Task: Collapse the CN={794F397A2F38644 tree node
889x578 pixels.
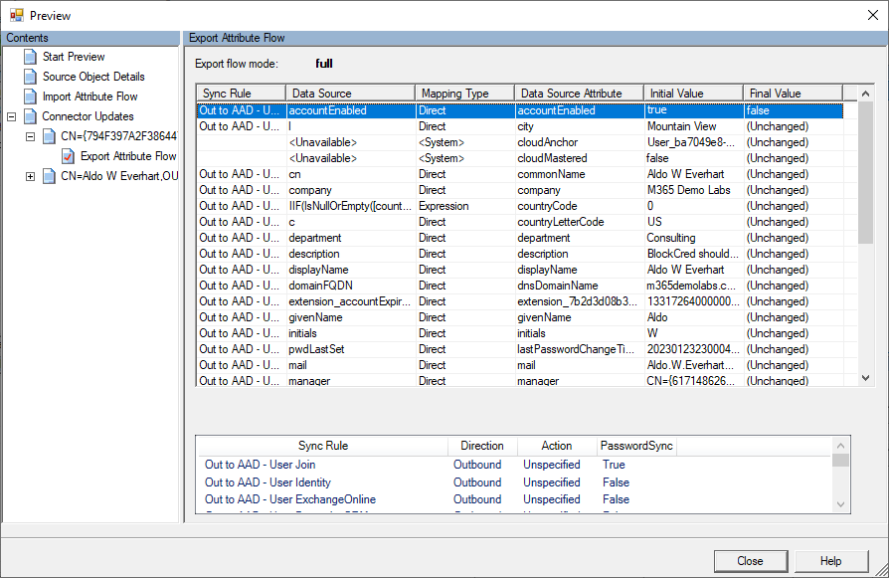Action: coord(30,136)
